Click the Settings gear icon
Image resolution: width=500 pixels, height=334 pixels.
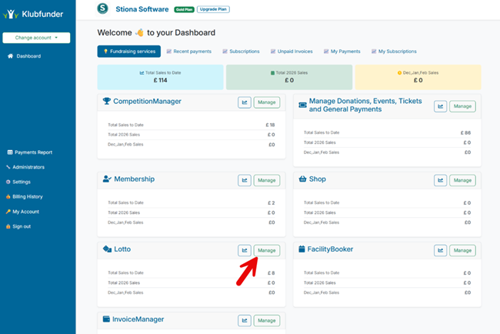point(8,182)
